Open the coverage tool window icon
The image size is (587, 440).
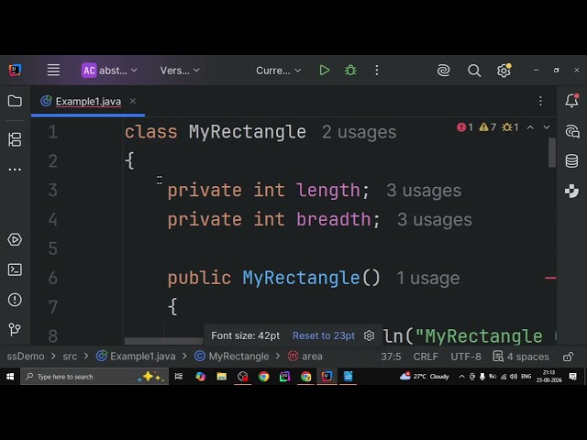pyautogui.click(x=571, y=191)
